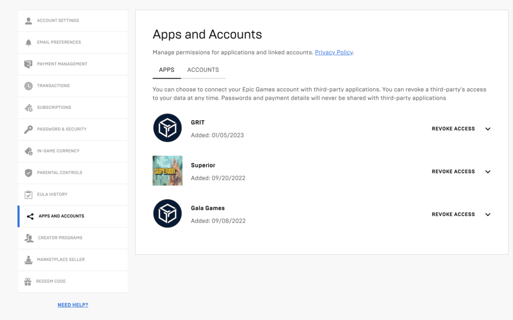Open Account Settings menu item
513x320 pixels.
[73, 21]
